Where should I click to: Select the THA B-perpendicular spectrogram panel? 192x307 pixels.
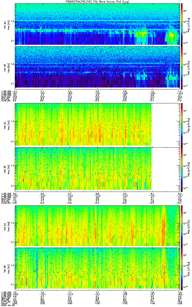[x=97, y=24]
